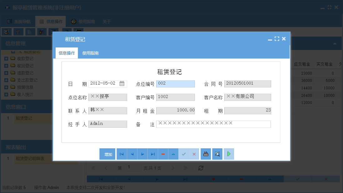This screenshot has width=343, height=193.
Task: Cancel editing with the red X icon
Action: click(x=194, y=154)
